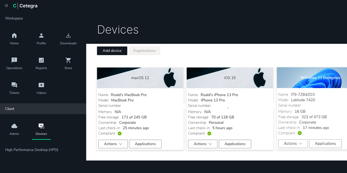Open the Admin cloud section
Screen dimensions: 347x173
point(14,129)
